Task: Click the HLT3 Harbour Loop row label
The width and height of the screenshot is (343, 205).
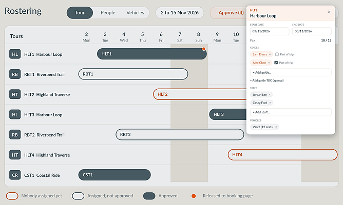Action: pyautogui.click(x=43, y=115)
